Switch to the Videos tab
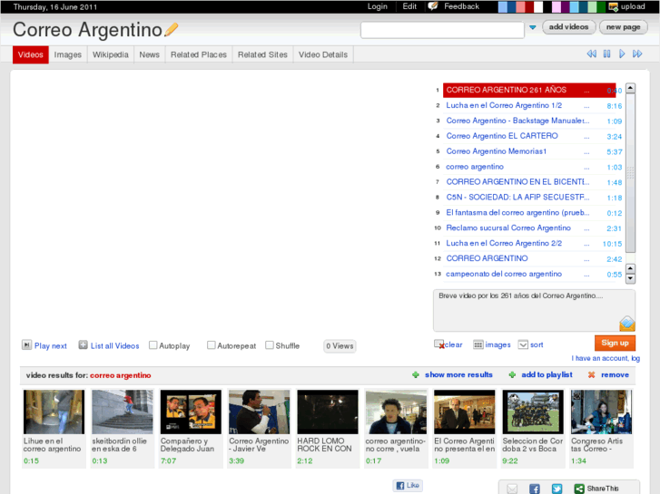The width and height of the screenshot is (660, 494). coord(31,54)
